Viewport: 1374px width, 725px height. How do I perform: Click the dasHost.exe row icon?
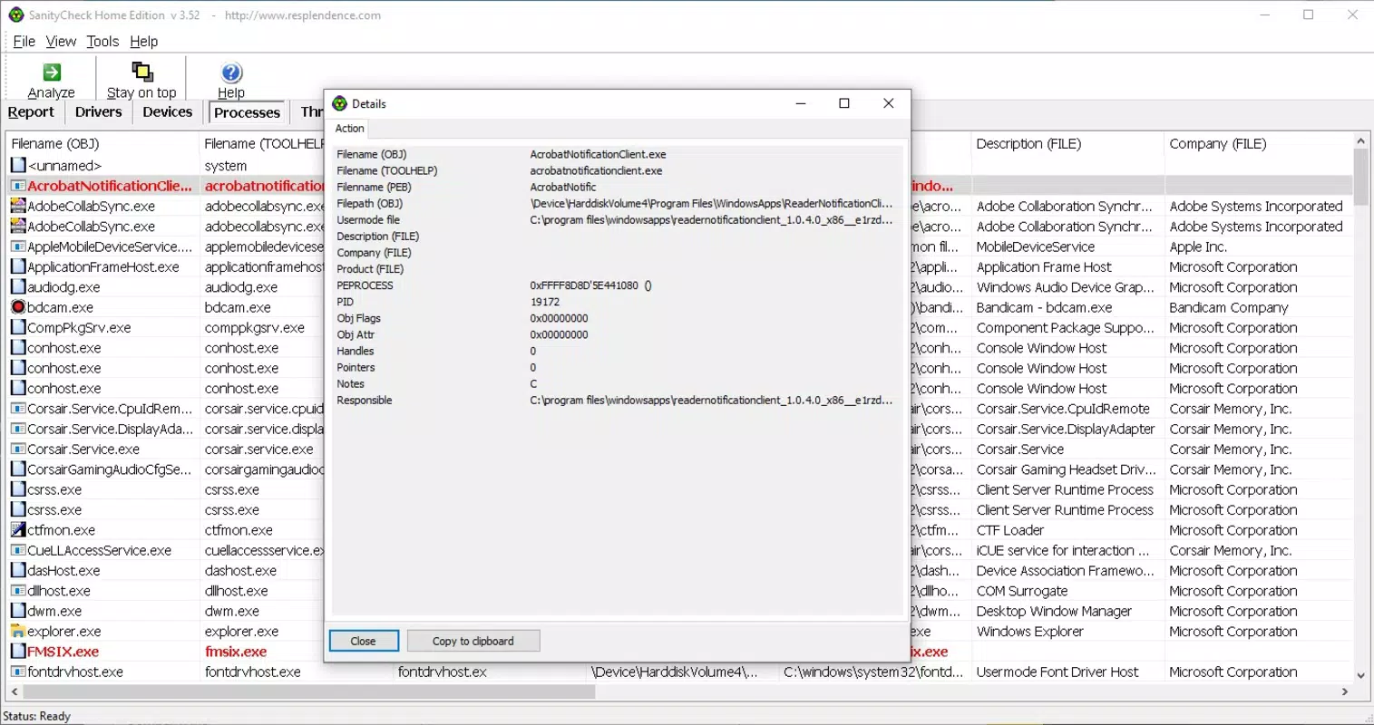click(x=18, y=571)
